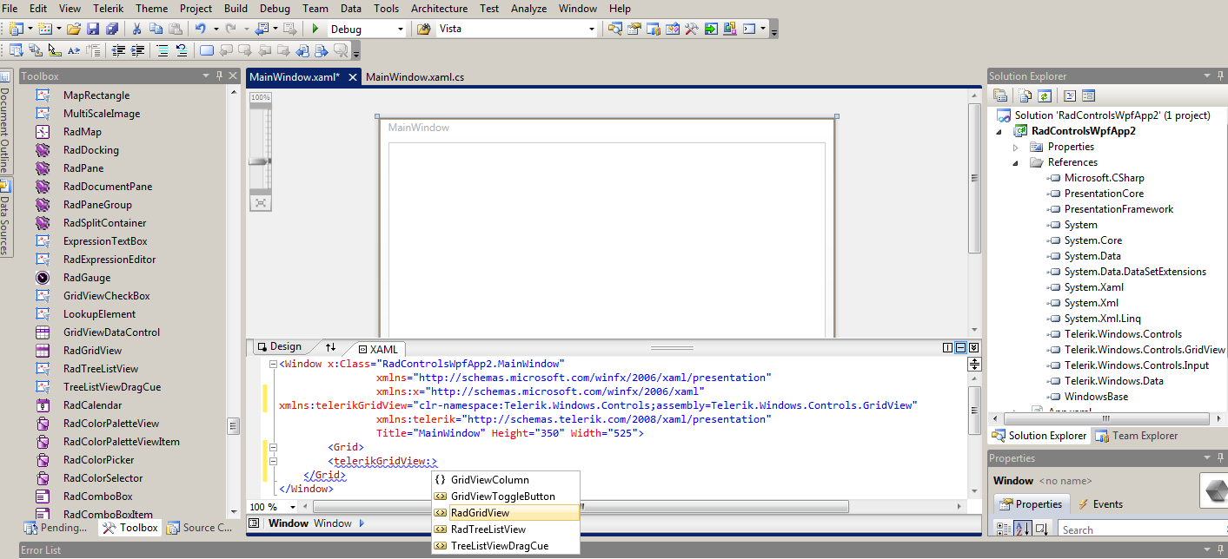Switch to the Design view tab
The width and height of the screenshot is (1228, 559).
point(279,347)
